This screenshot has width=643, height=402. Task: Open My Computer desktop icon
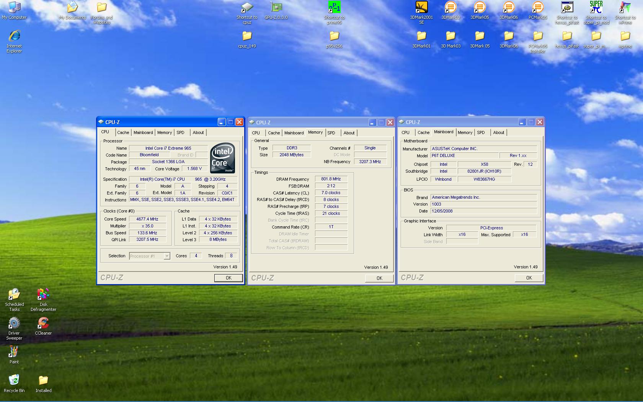point(14,11)
